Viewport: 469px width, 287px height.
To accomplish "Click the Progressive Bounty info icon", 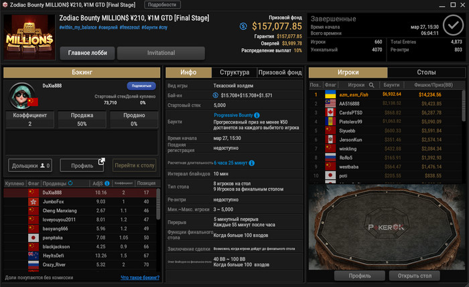I will pyautogui.click(x=257, y=115).
